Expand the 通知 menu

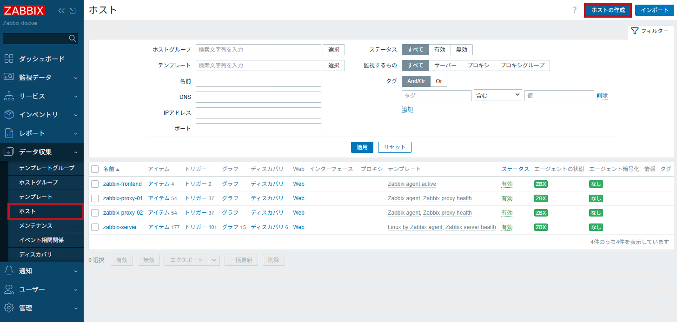pyautogui.click(x=42, y=271)
